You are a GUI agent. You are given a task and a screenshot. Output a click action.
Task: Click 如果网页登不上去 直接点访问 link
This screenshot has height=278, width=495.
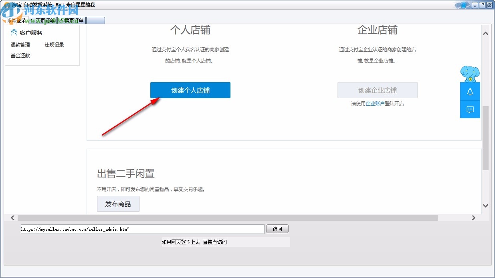coord(194,242)
